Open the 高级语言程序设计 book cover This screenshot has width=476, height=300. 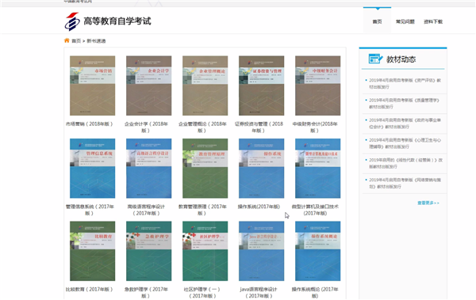[x=149, y=168]
